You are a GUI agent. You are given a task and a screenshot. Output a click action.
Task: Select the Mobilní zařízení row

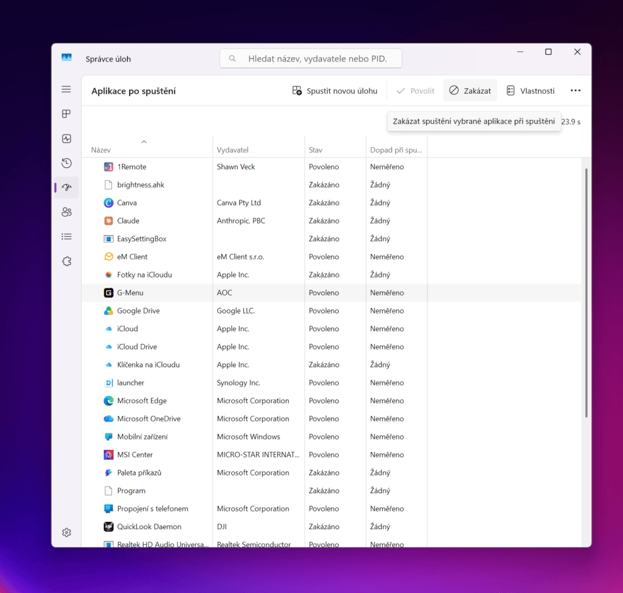pos(332,437)
